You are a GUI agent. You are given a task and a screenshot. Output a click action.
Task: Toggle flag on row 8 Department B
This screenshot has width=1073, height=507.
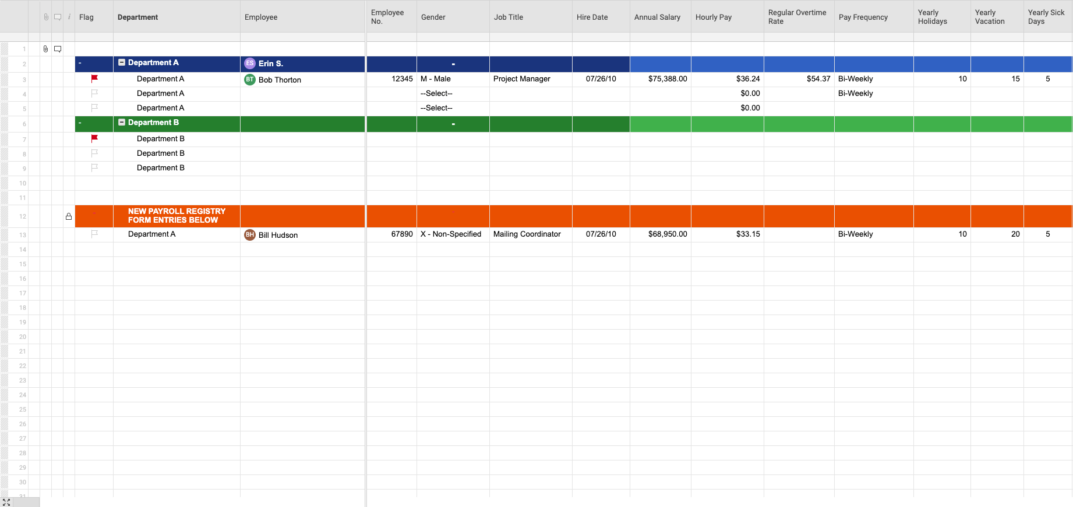coord(94,153)
